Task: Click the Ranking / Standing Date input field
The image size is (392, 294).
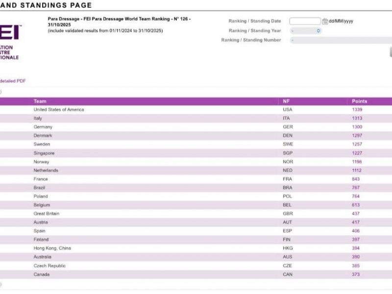Action: (305, 21)
